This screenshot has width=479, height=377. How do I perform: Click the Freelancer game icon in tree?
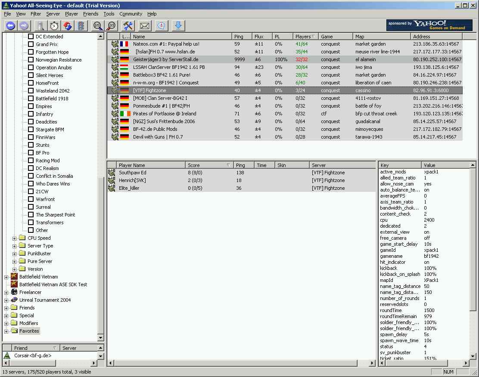pyautogui.click(x=14, y=292)
